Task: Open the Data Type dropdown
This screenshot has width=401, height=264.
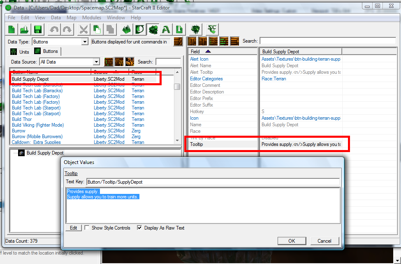Action: point(85,42)
